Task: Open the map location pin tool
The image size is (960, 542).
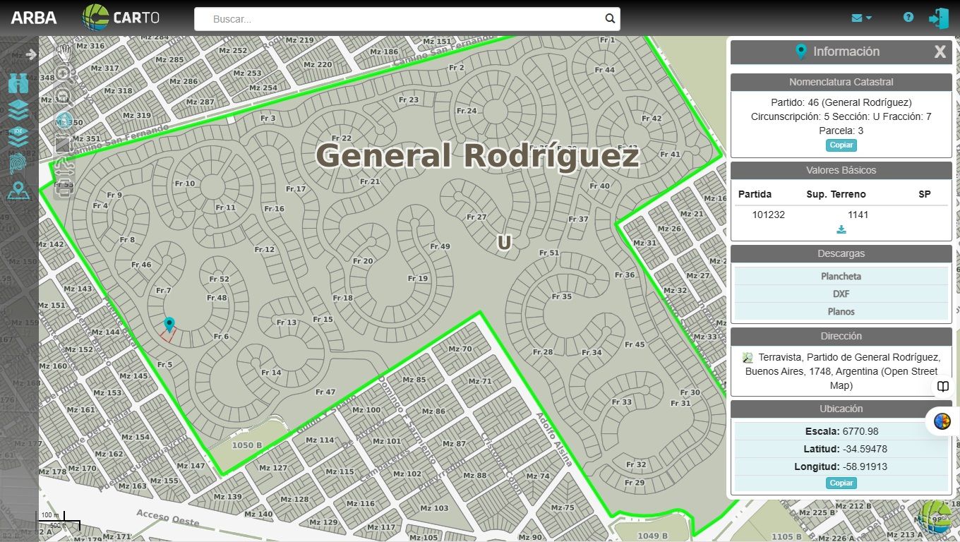Action: (x=18, y=191)
